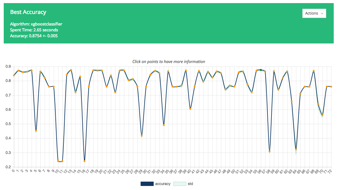This screenshot has width=339, height=190.
Task: Click the dark blue accuracy legend swatch
Action: pos(147,183)
